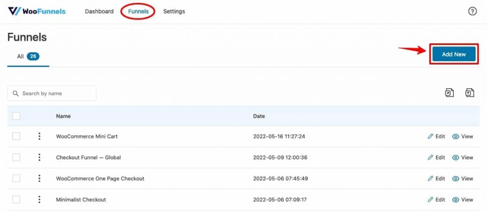Open the help question mark icon

point(472,11)
